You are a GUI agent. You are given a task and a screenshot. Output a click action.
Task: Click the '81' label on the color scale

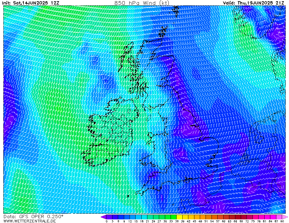coord(265,221)
